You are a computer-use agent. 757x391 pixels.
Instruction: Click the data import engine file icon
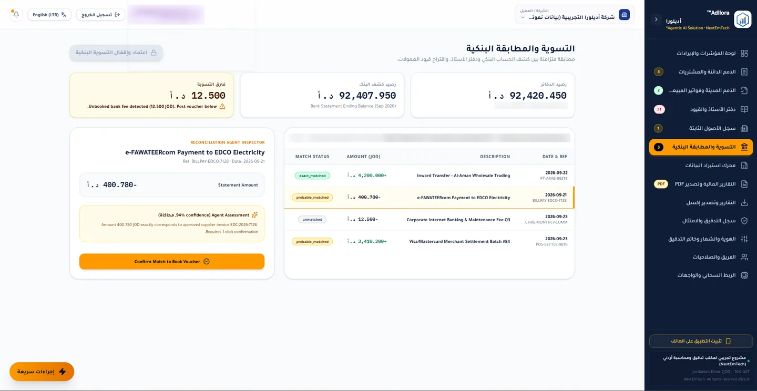pos(744,166)
